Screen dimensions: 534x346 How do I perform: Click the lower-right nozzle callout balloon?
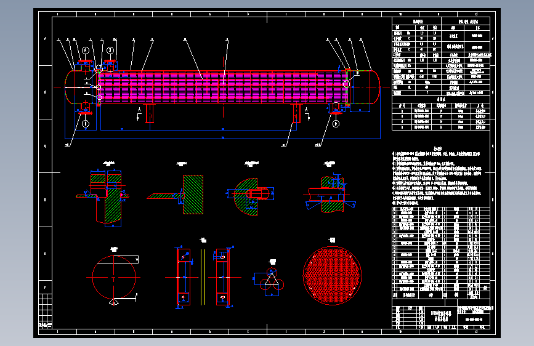click(336, 124)
